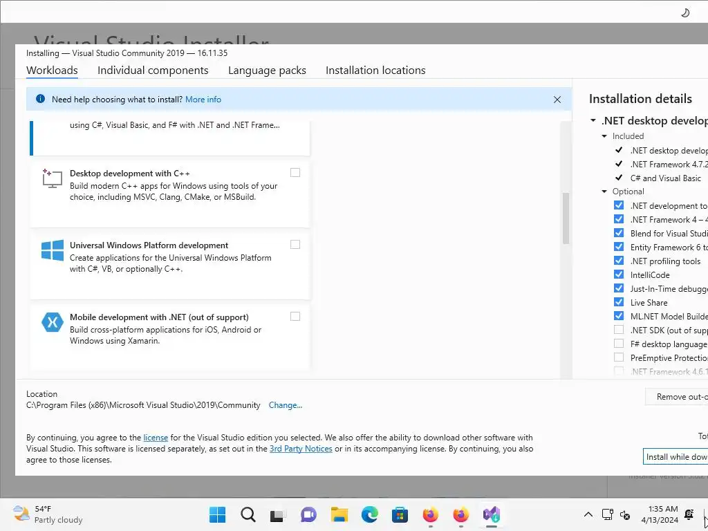Open taskbar Search
Viewport: 708px width, 531px height.
tap(248, 514)
